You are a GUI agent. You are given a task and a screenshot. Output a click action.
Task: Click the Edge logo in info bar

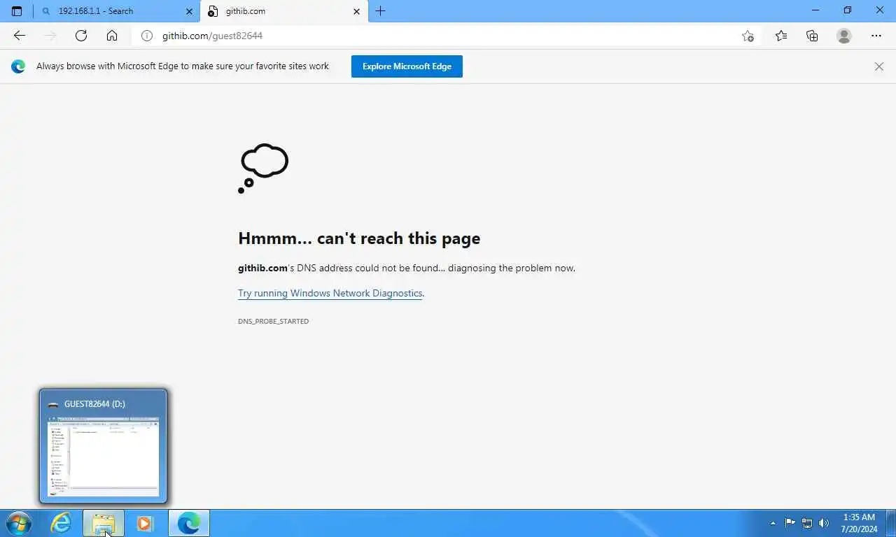18,66
